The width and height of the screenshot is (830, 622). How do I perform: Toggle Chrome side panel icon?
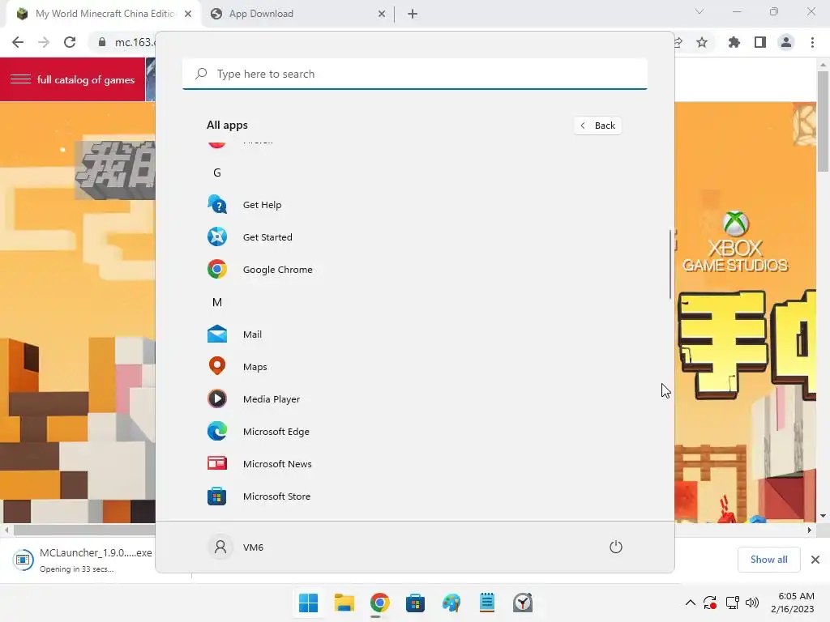pyautogui.click(x=760, y=42)
